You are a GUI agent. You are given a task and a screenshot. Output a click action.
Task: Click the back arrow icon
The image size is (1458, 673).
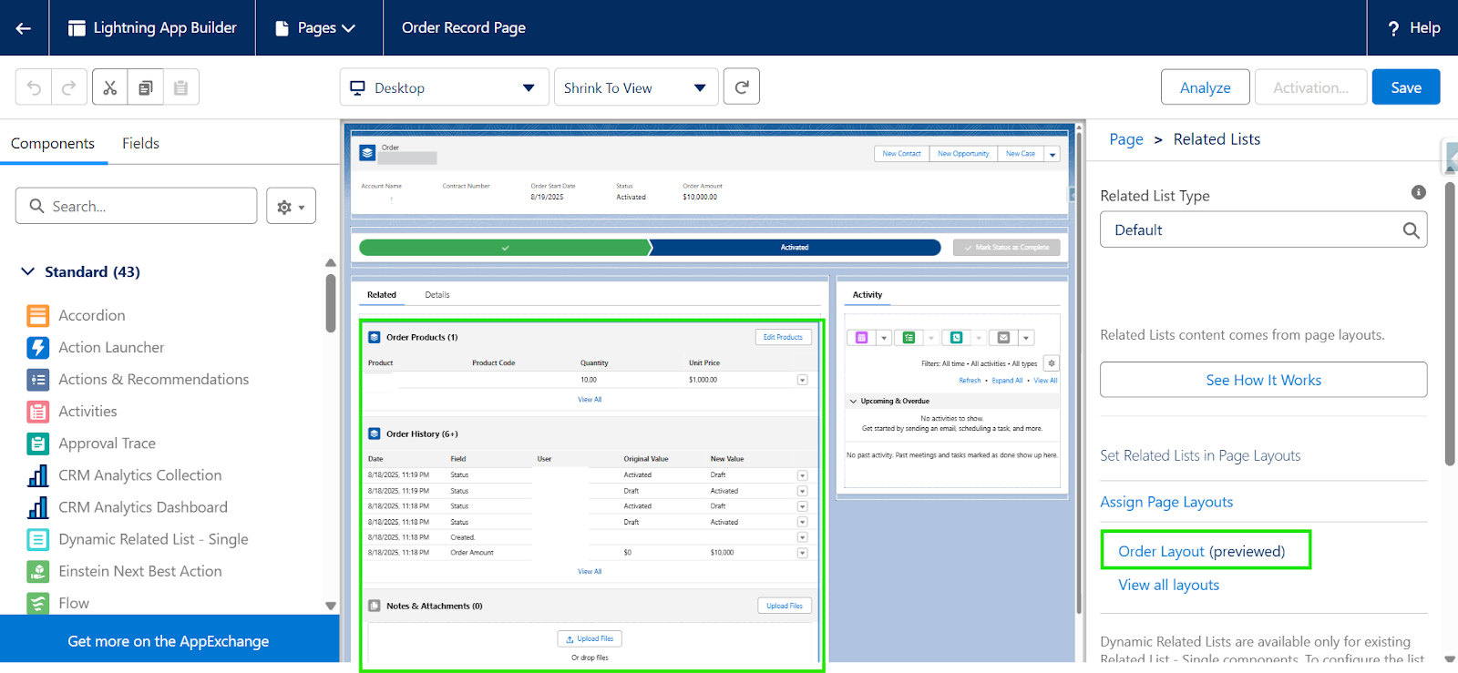(x=24, y=28)
